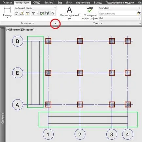Switch to the Главная ribbon tab

(x=7, y=3)
